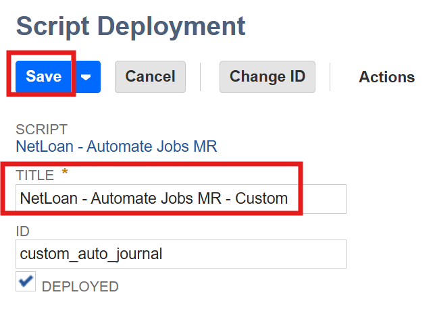Click the required asterisk beside Title
Viewport: 435px width, 309px height.
(65, 173)
